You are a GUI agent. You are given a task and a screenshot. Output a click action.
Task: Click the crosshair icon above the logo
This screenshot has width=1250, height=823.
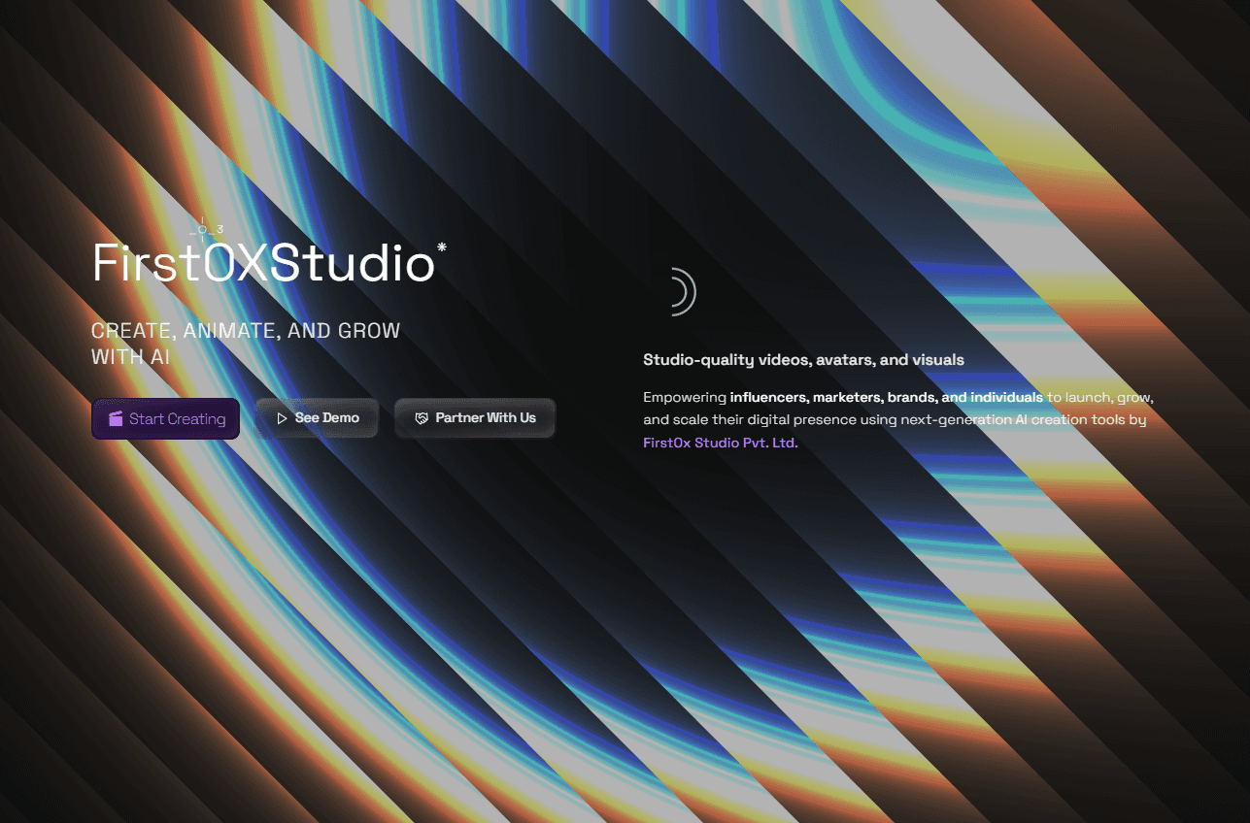202,230
